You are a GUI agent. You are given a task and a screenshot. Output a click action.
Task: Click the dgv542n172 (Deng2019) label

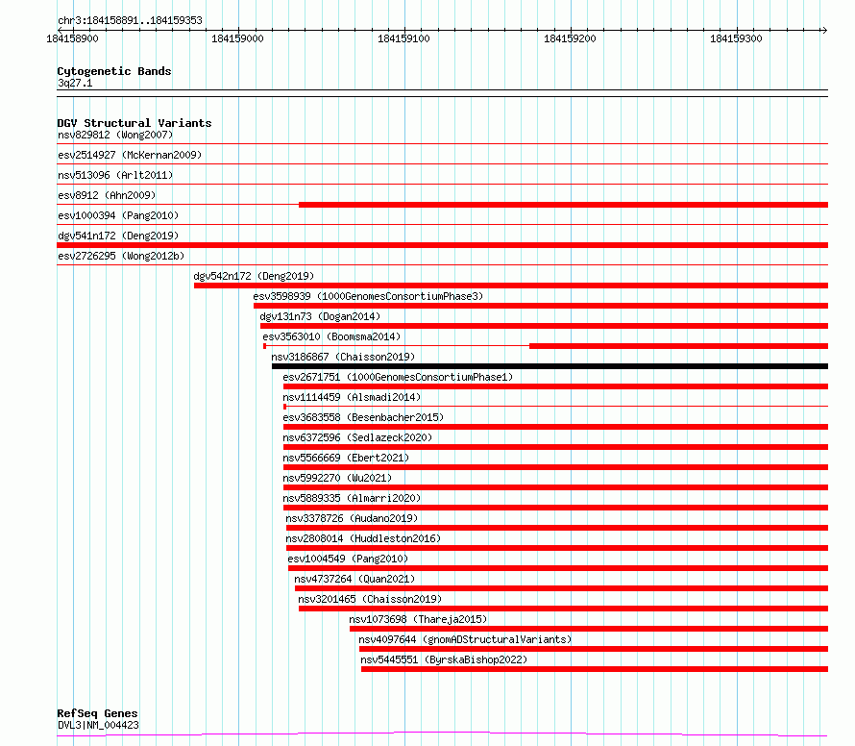pyautogui.click(x=255, y=276)
